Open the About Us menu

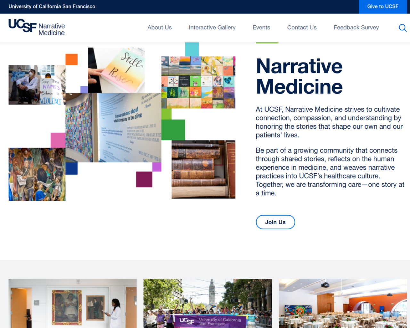tap(160, 28)
